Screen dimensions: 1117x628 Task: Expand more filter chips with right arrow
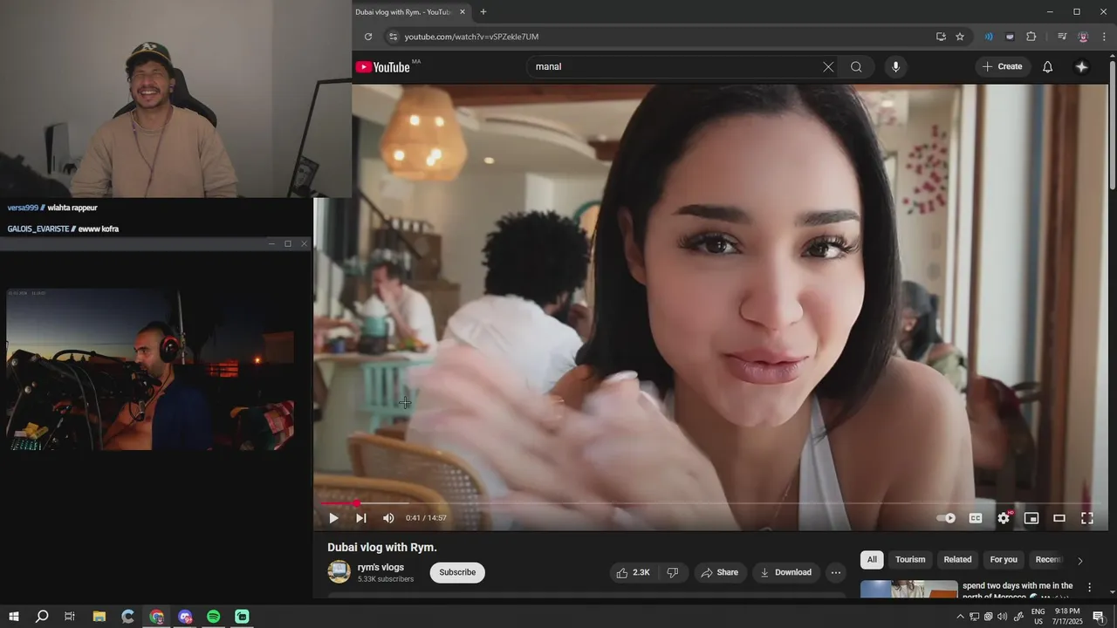coord(1079,561)
